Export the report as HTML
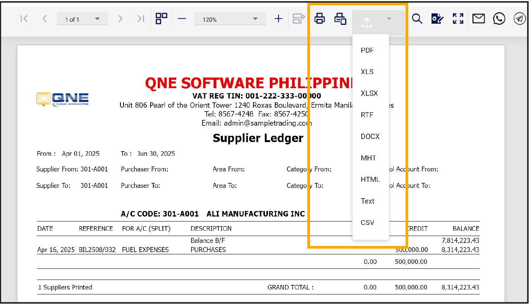The width and height of the screenshot is (529, 304). point(370,179)
